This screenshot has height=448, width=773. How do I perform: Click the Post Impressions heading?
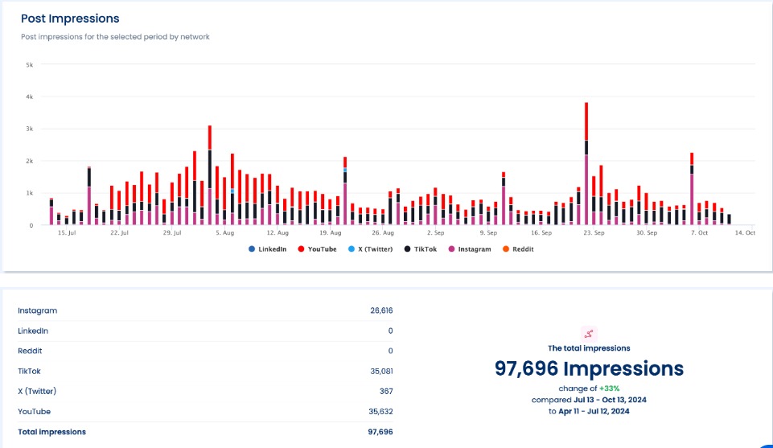tap(70, 18)
